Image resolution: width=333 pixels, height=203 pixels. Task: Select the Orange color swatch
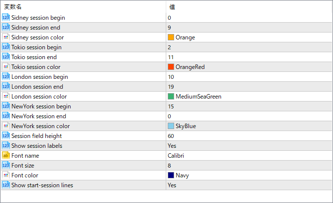171,37
